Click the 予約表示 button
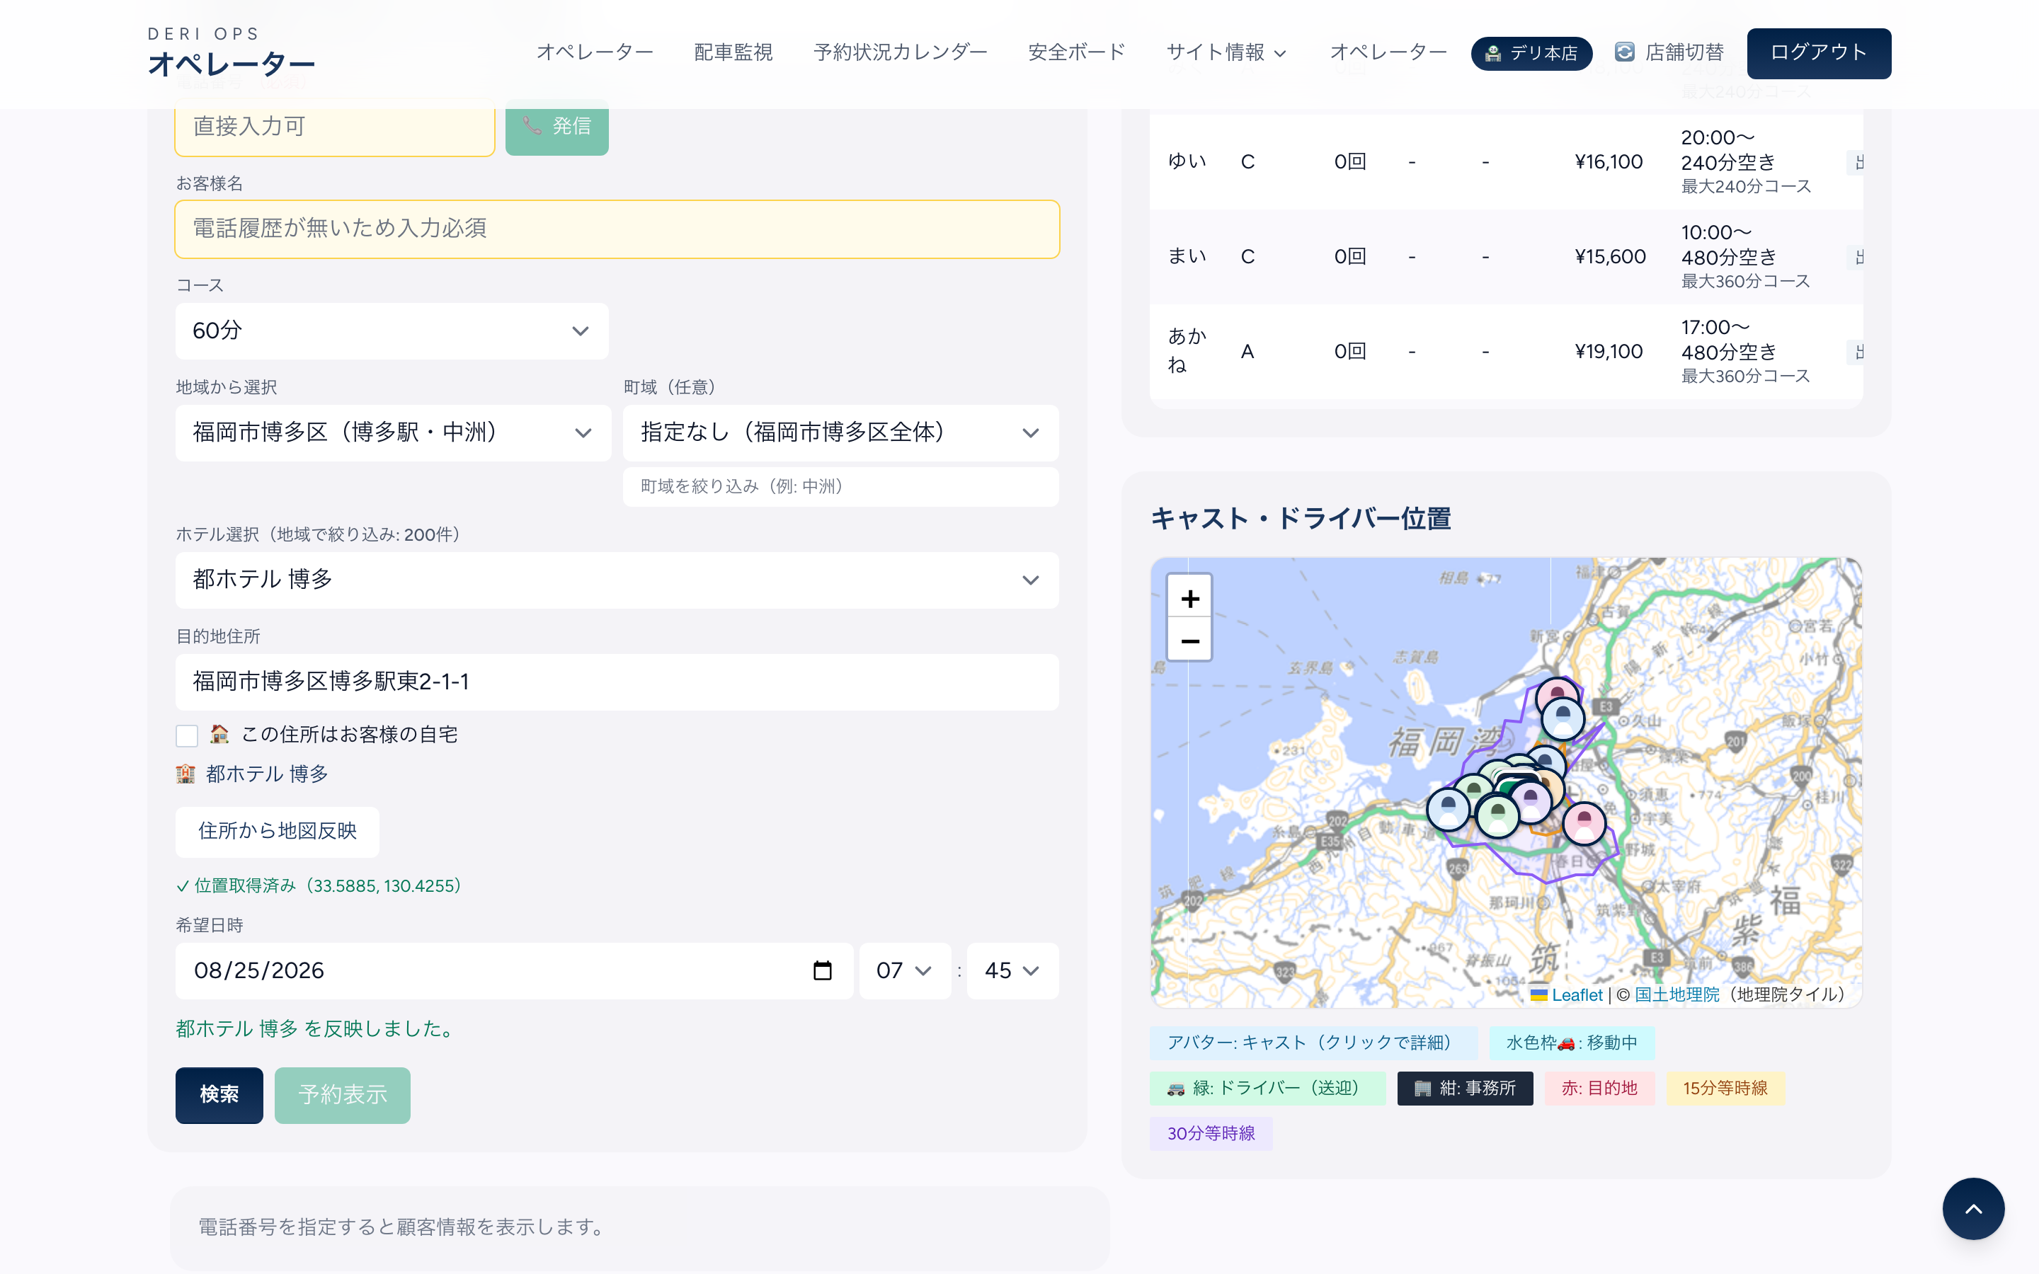 (342, 1094)
